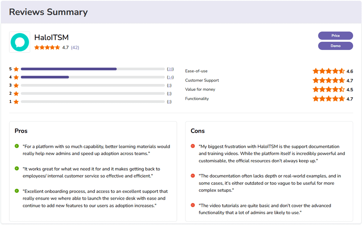The height and width of the screenshot is (225, 362).
Task: Open the (0) link for 1-star reviews
Action: (x=169, y=102)
